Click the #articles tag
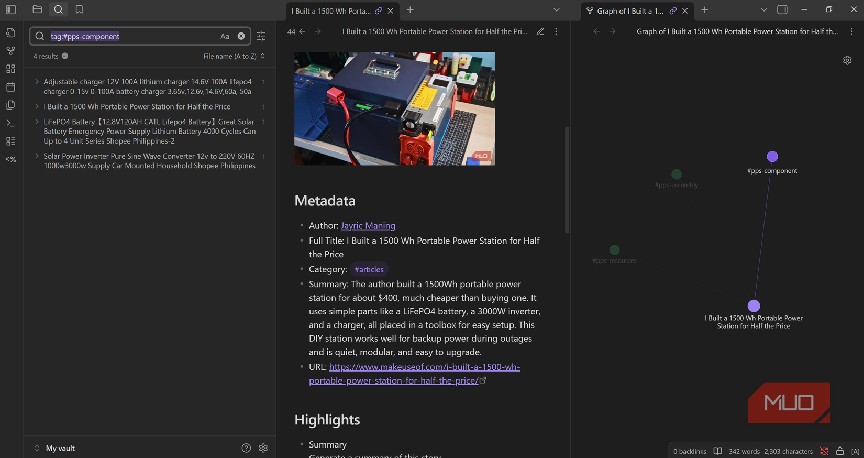 coord(369,269)
